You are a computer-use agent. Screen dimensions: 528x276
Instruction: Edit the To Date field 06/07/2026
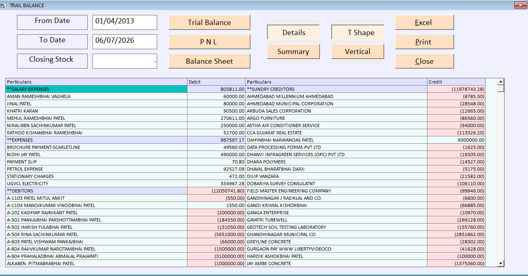click(125, 42)
